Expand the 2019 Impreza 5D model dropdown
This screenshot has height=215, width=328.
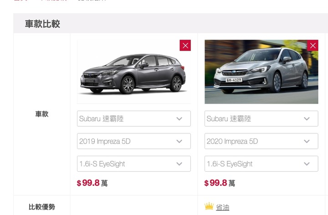pyautogui.click(x=134, y=141)
